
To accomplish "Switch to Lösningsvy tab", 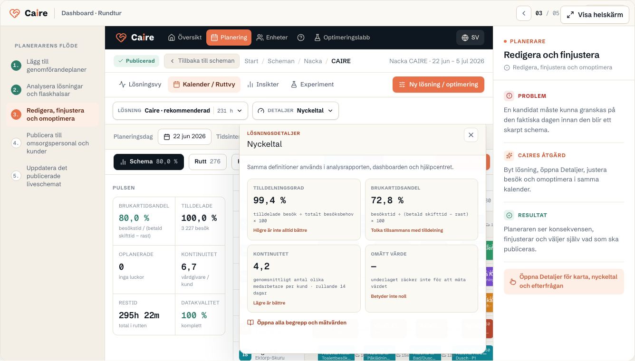I will point(140,85).
